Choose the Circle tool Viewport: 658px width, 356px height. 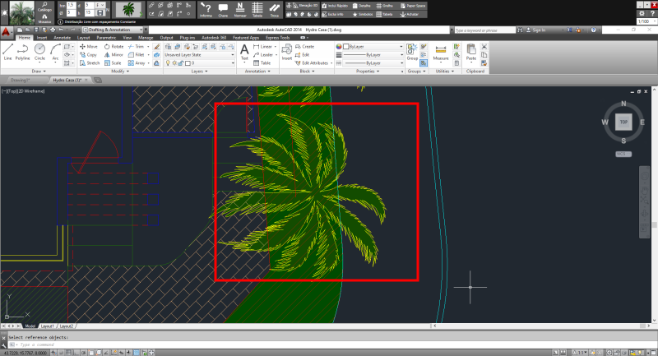tap(39, 53)
